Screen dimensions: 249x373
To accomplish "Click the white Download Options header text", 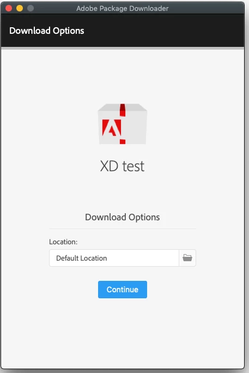I will tap(46, 31).
